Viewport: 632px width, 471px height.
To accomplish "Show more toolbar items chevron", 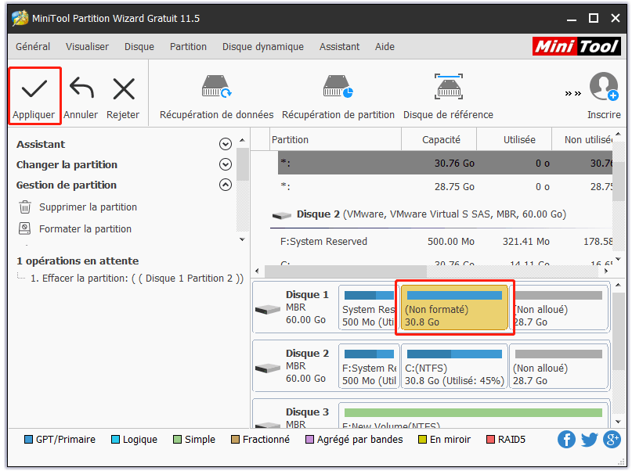I will (573, 93).
